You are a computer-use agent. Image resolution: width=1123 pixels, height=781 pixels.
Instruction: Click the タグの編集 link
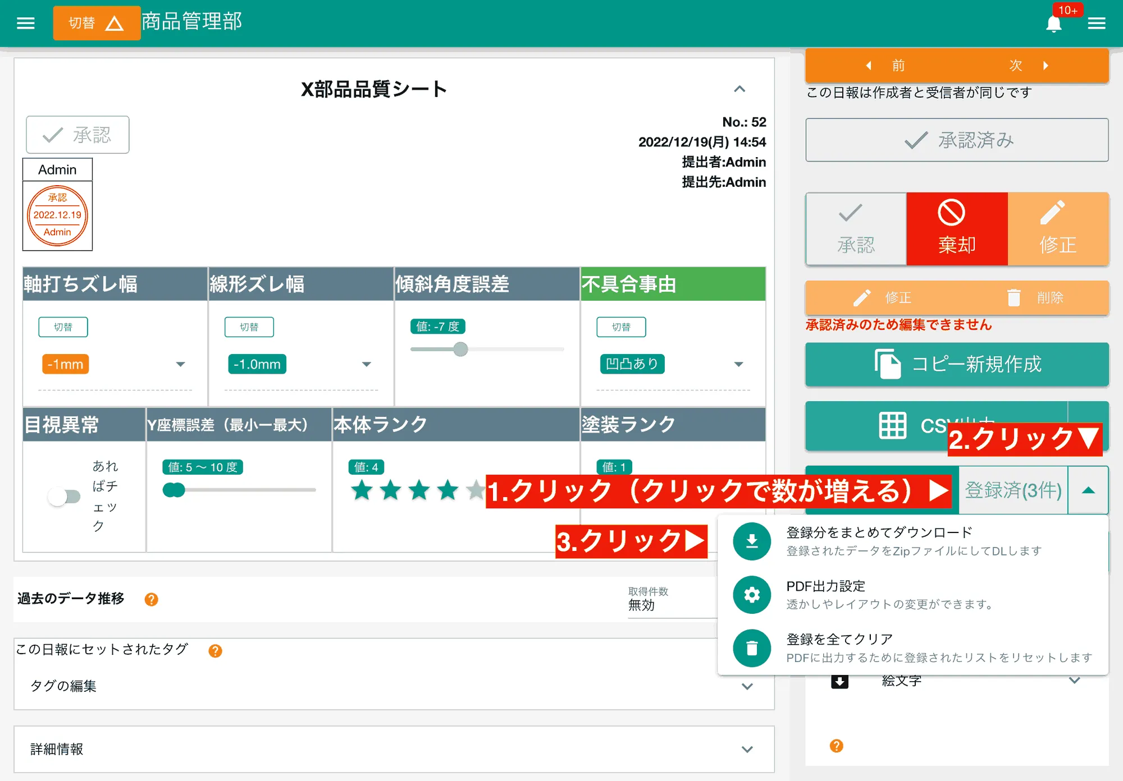(63, 686)
